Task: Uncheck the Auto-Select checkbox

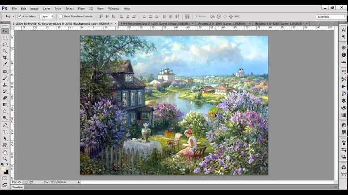Action: coord(20,16)
